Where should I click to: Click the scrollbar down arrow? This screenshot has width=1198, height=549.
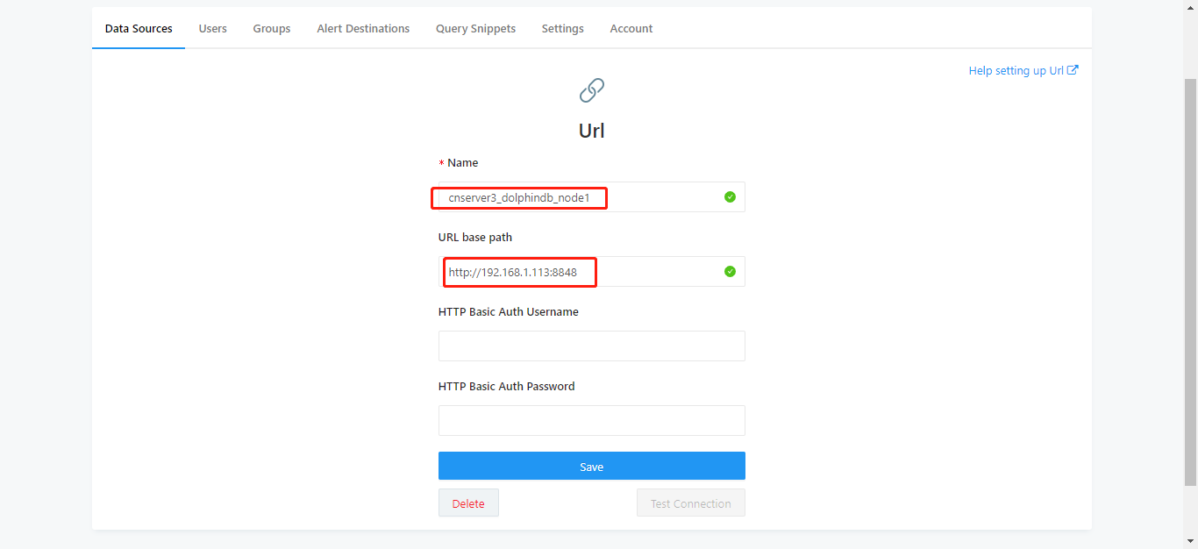coord(1190,541)
